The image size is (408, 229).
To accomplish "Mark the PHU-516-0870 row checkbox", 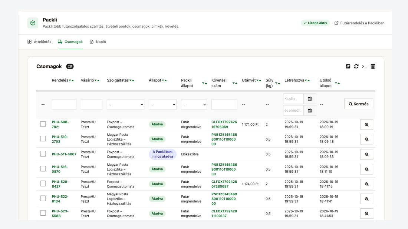I will (43, 169).
